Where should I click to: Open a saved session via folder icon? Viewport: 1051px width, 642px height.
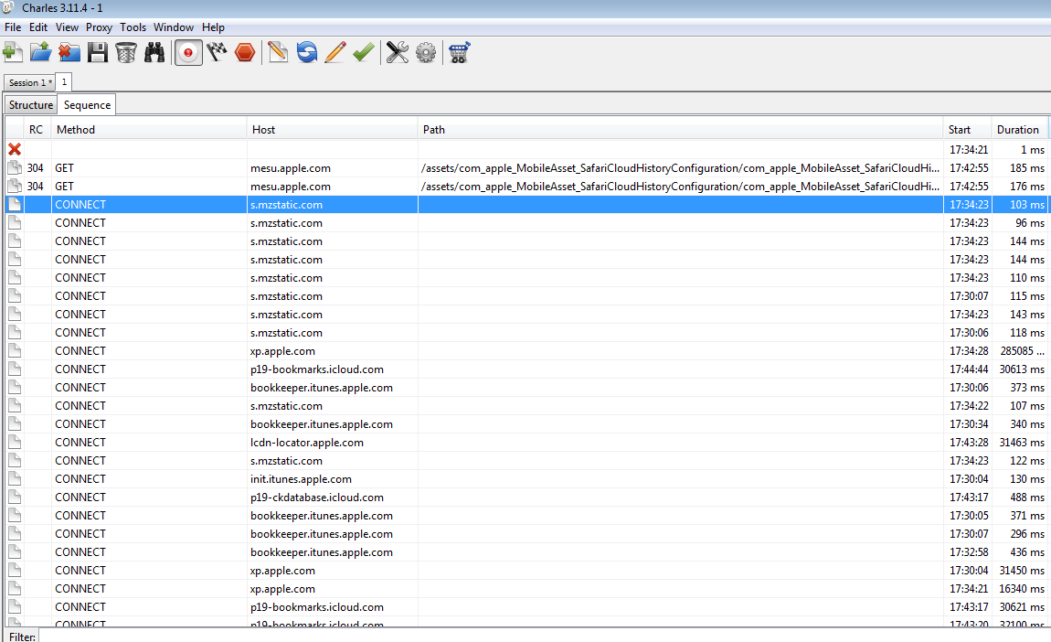[41, 52]
